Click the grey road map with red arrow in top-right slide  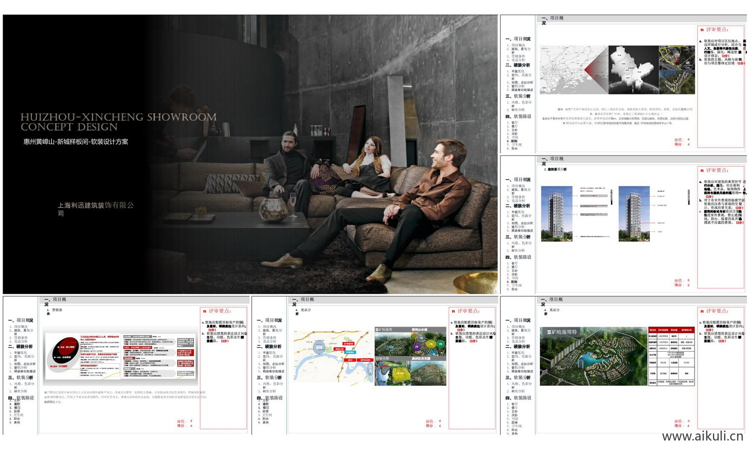tap(573, 69)
